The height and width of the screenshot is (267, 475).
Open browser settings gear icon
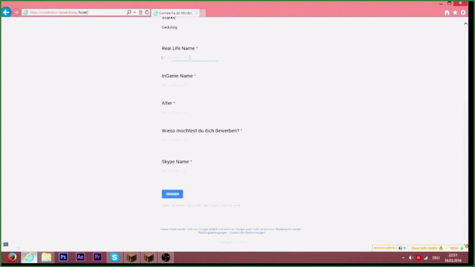pos(463,13)
